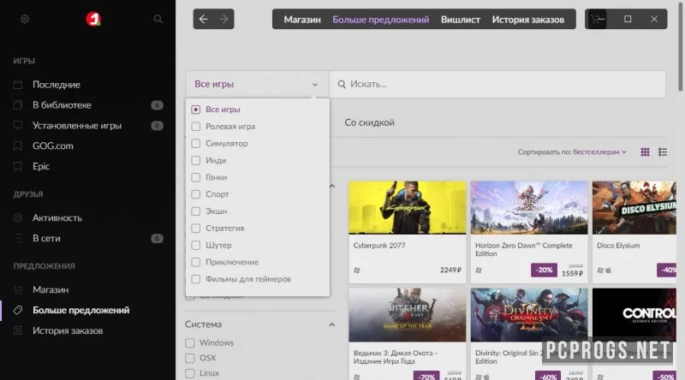Open Активность in the sidebar
The image size is (685, 380).
pos(57,217)
